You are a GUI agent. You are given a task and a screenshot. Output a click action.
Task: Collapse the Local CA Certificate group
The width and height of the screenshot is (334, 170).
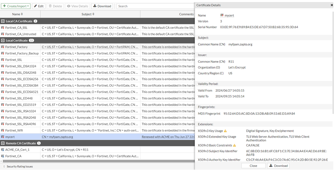point(3,21)
